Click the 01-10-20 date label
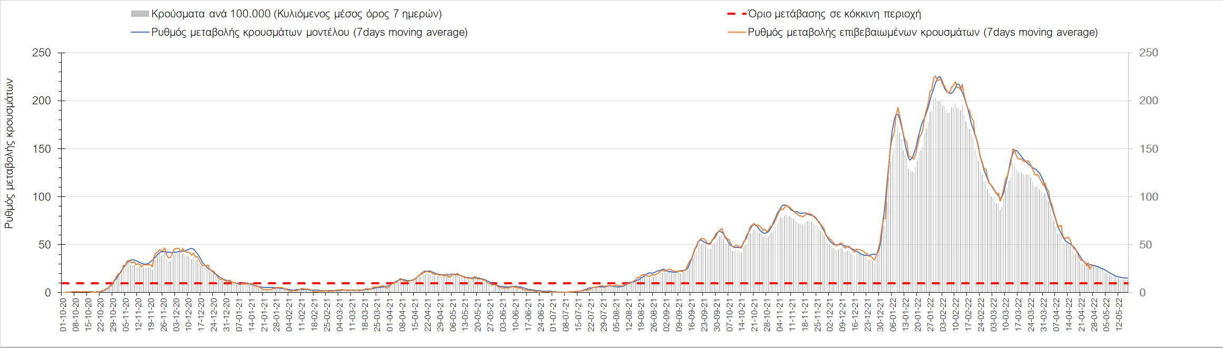 tap(63, 315)
